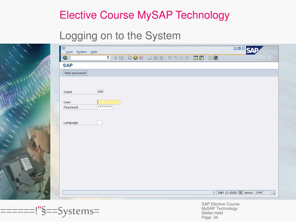Screen dimensions: 296x222
Task: Click the SM1 (1) (000) status entry
Action: (x=227, y=193)
